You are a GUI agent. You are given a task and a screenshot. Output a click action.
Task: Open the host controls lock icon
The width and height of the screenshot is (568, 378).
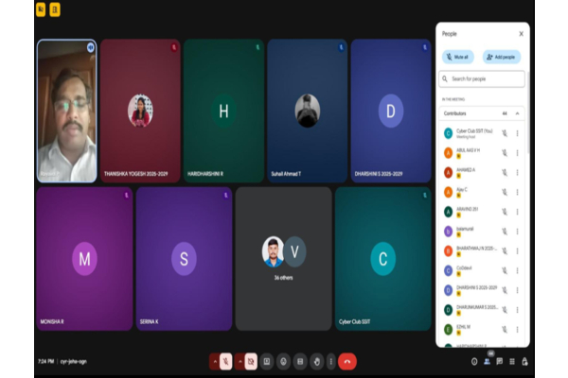525,361
